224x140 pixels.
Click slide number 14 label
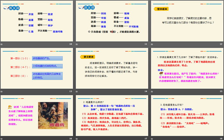click(x=146, y=91)
